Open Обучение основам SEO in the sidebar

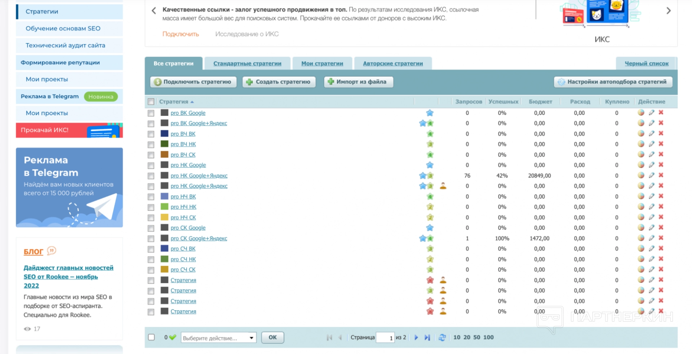pyautogui.click(x=69, y=28)
